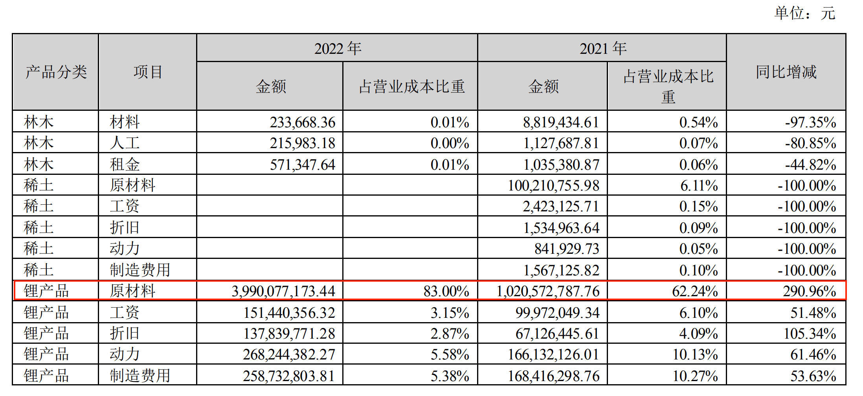Select the amount 151,440,356.32

[x=289, y=313]
